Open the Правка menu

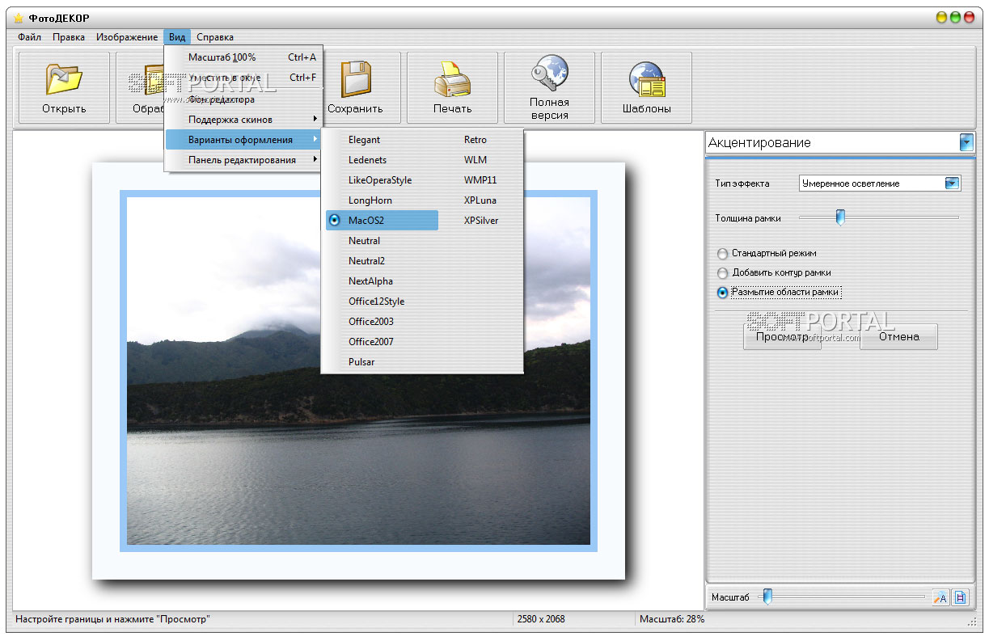(x=69, y=37)
